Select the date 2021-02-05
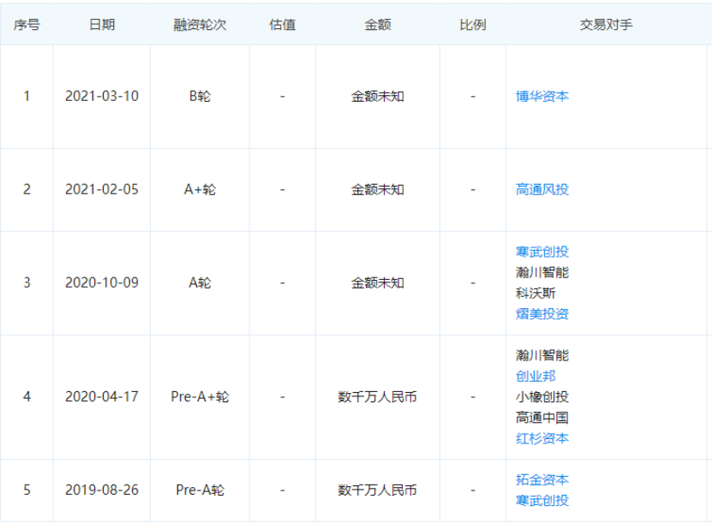 (x=102, y=189)
